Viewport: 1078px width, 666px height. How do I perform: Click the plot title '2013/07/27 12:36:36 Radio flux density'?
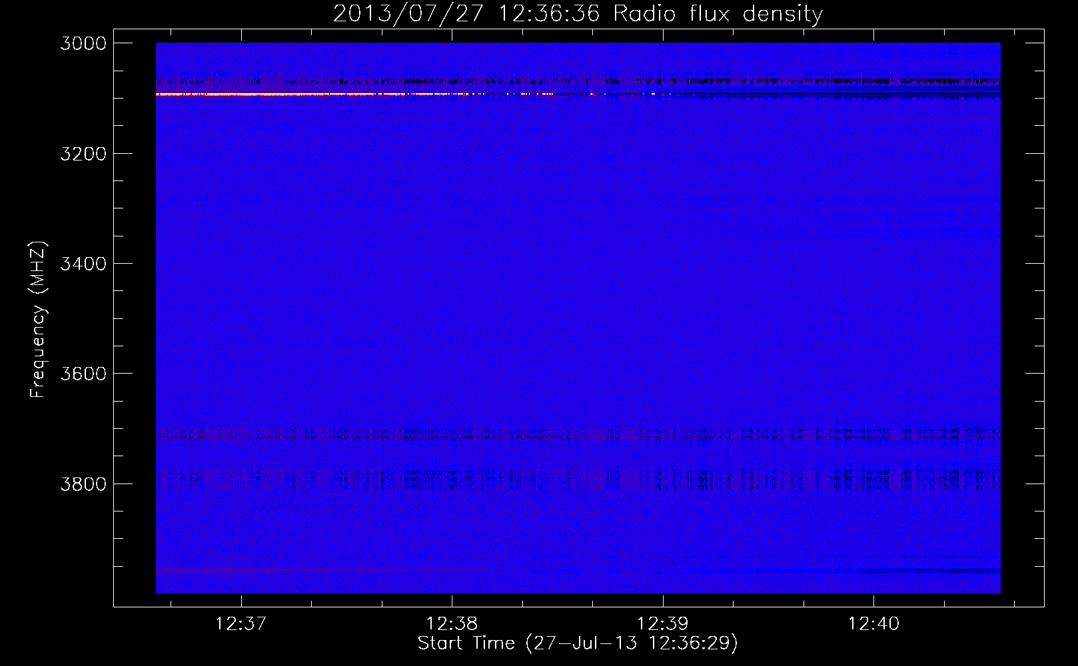pos(578,13)
